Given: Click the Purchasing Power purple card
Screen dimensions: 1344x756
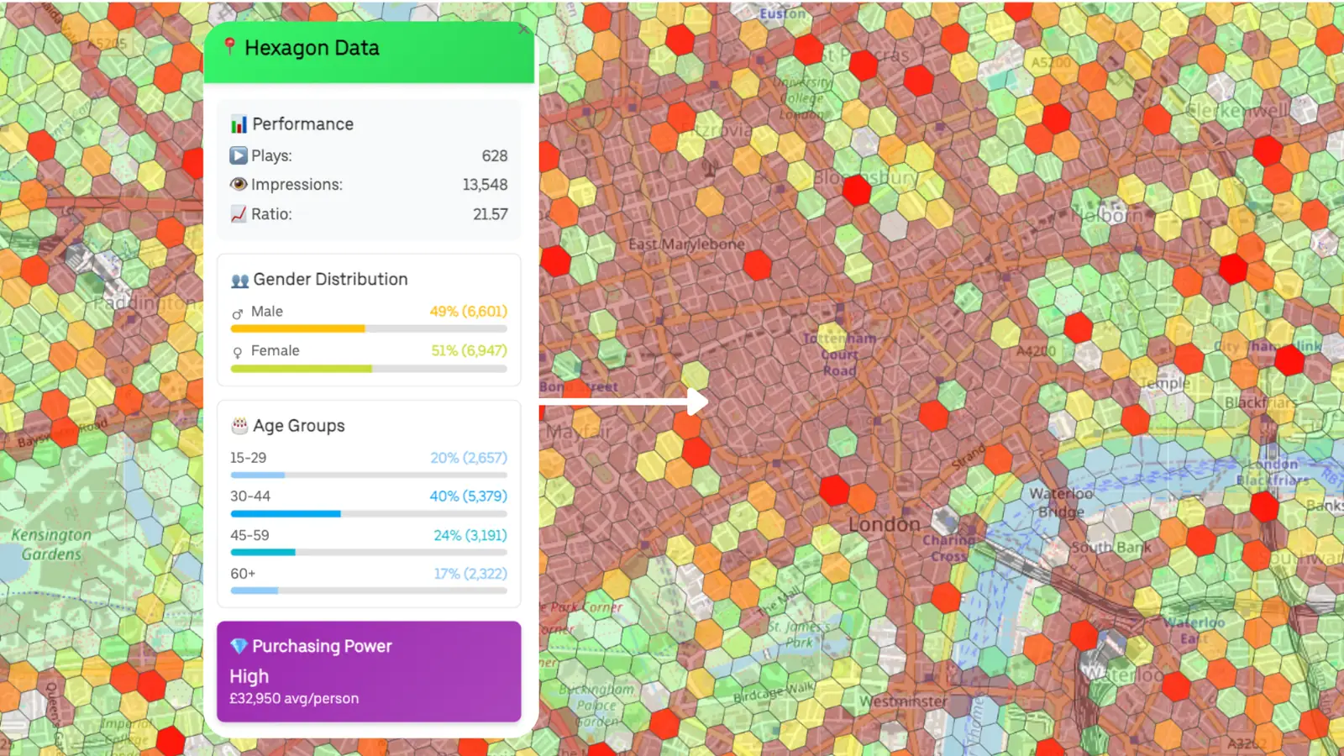Looking at the screenshot, I should point(369,671).
